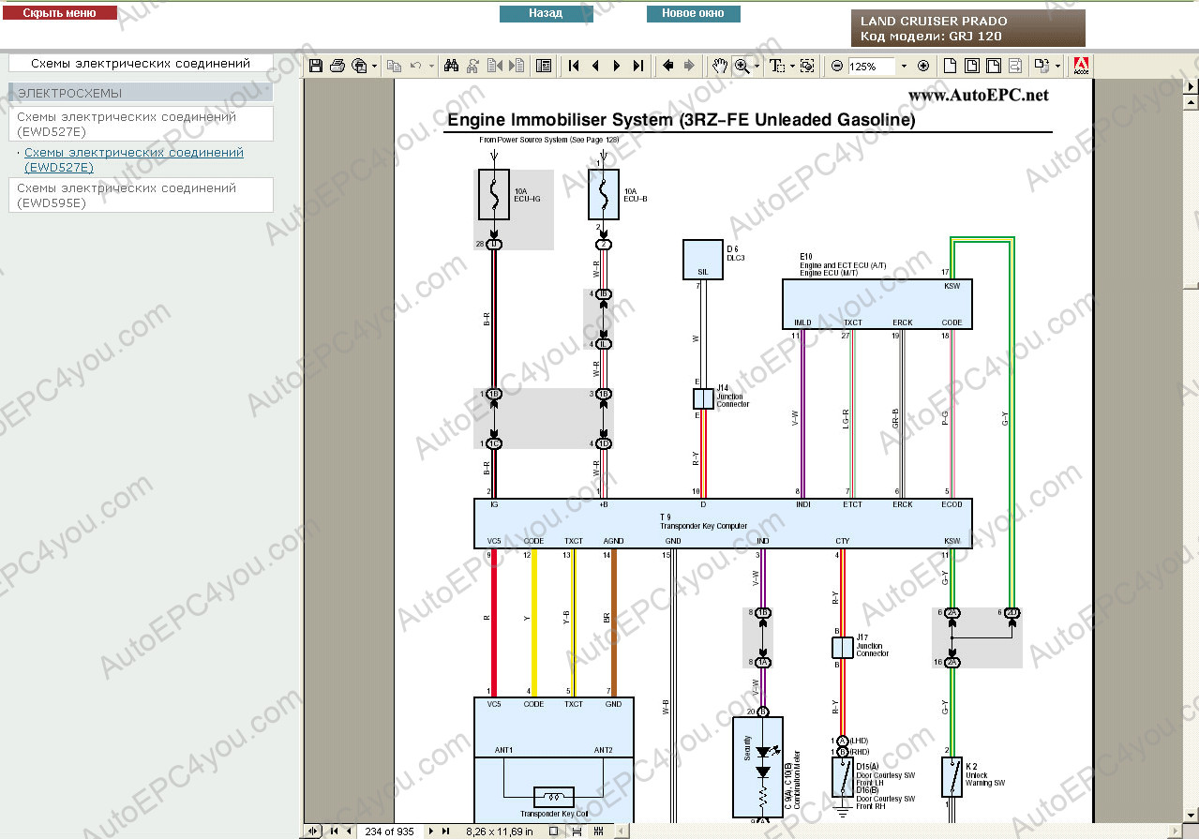This screenshot has width=1199, height=839.
Task: Open Search with the binoculars icon
Action: click(x=451, y=66)
